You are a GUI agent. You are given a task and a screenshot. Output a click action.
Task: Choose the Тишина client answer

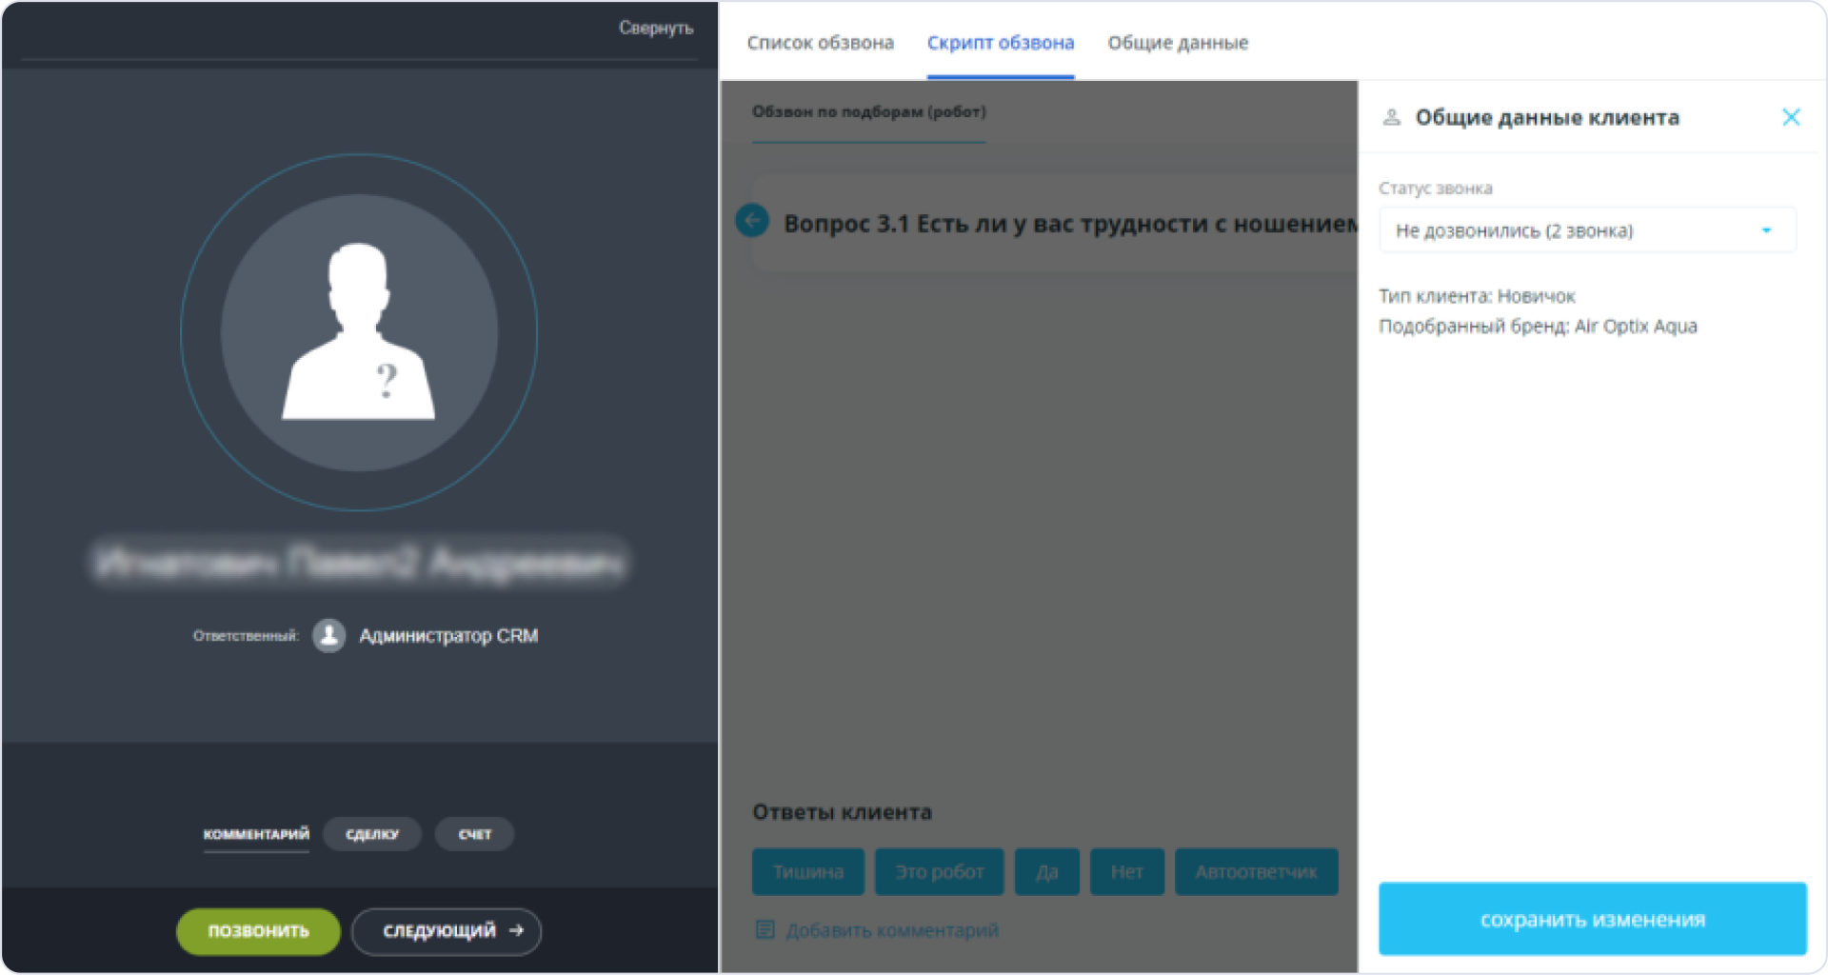[x=808, y=872]
